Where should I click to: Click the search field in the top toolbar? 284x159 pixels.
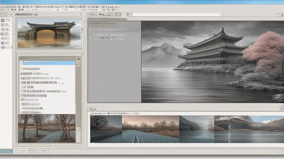tap(176, 15)
